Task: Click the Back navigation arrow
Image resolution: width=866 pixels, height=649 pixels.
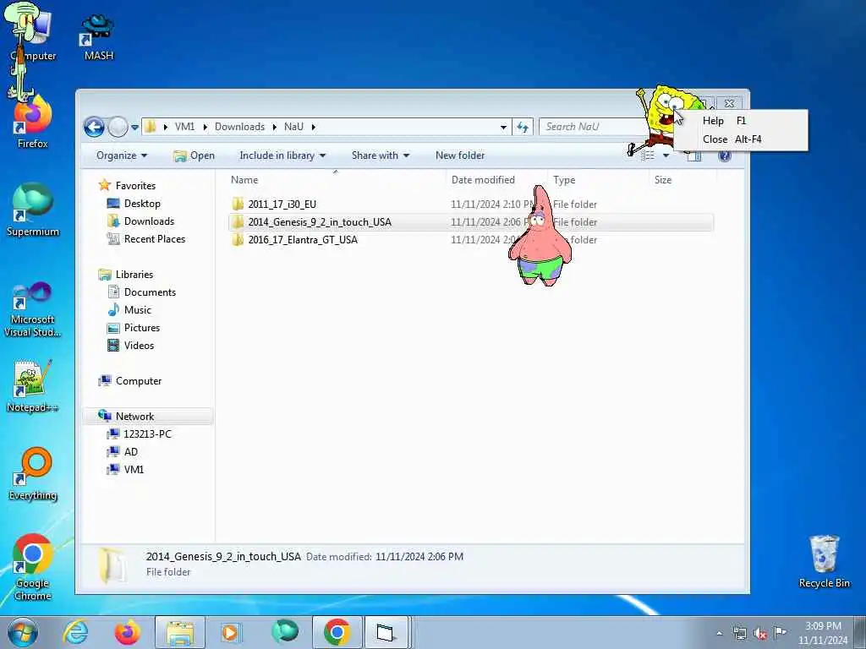Action: [95, 127]
